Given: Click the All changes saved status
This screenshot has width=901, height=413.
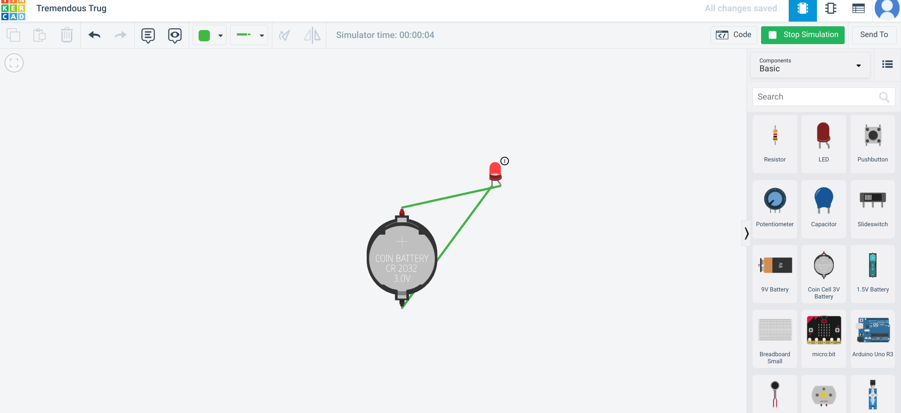Looking at the screenshot, I should coord(741,8).
